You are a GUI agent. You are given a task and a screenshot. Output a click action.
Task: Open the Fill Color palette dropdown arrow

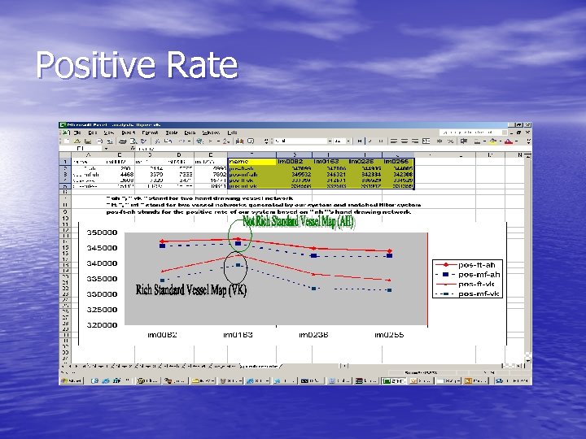(x=501, y=141)
